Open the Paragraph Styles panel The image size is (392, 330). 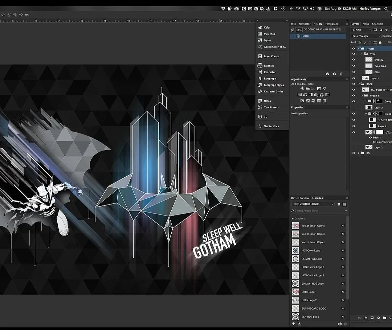pyautogui.click(x=271, y=85)
